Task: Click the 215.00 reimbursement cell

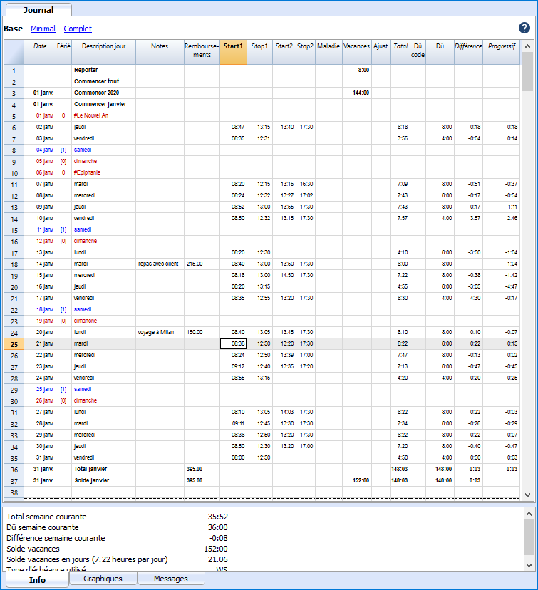Action: pos(202,264)
